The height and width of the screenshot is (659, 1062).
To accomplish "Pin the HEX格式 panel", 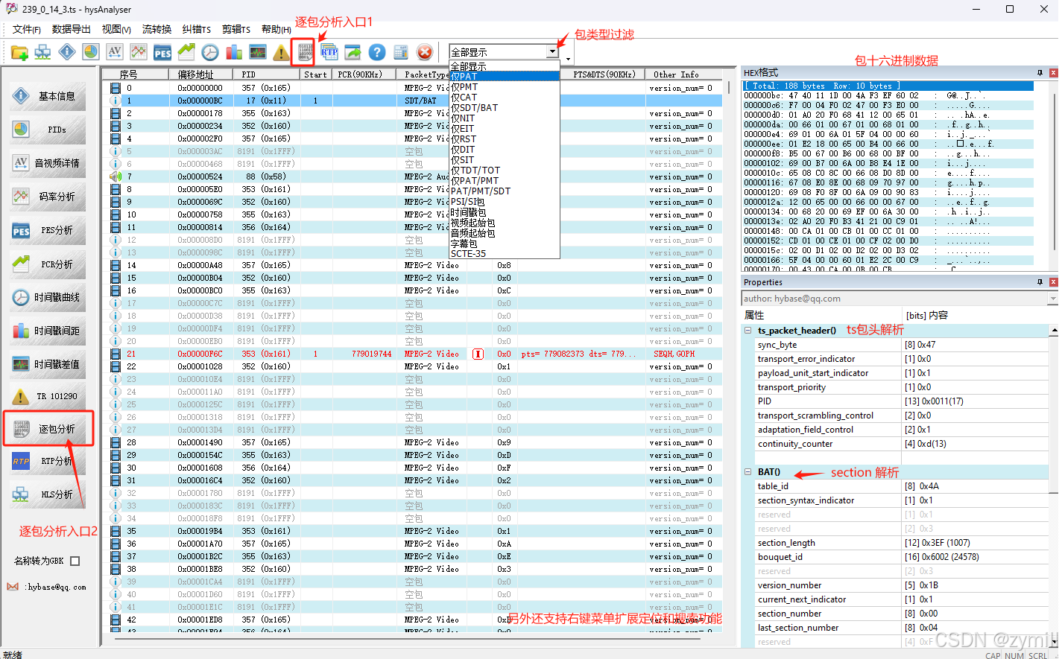I will click(x=1040, y=73).
